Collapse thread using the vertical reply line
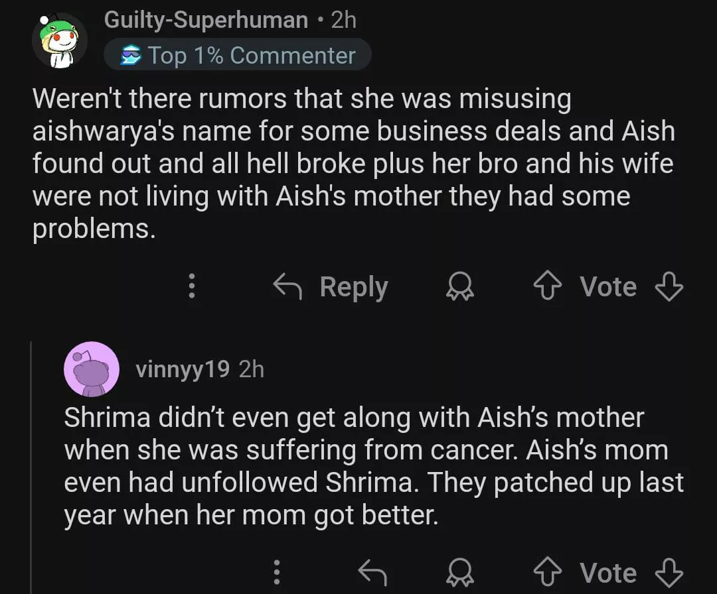Screen dimensions: 717x594 tap(31, 464)
